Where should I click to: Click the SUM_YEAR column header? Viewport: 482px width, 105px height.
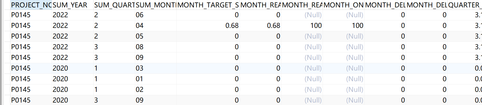pyautogui.click(x=73, y=5)
